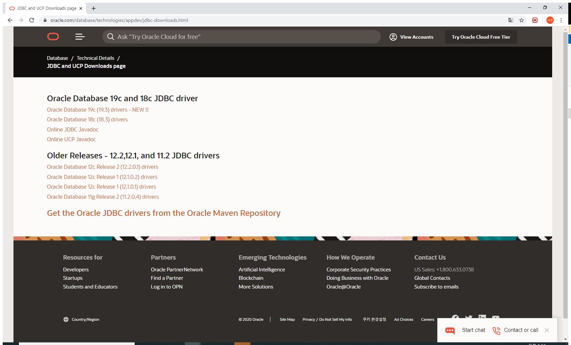Click the Start chat bubble icon
The width and height of the screenshot is (571, 345).
point(450,330)
